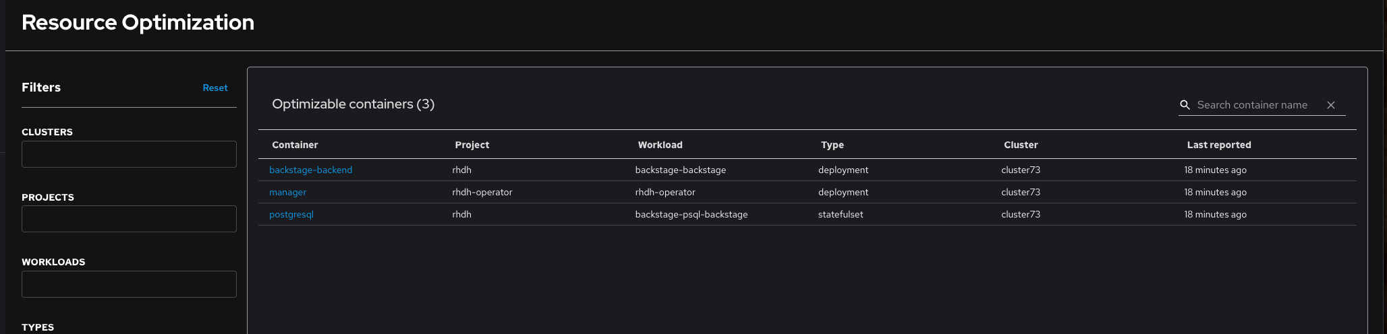Focus the Search container name field
This screenshot has height=334, width=1387.
(x=1252, y=105)
